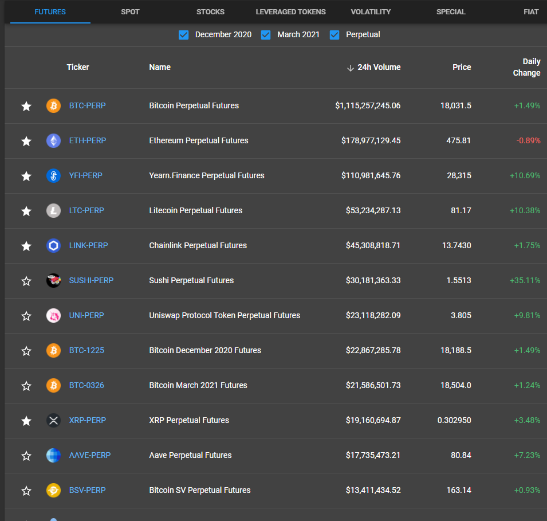Image resolution: width=547 pixels, height=521 pixels.
Task: Click 'Uniswap Protocol Token Perpetual Futures'
Action: 225,315
